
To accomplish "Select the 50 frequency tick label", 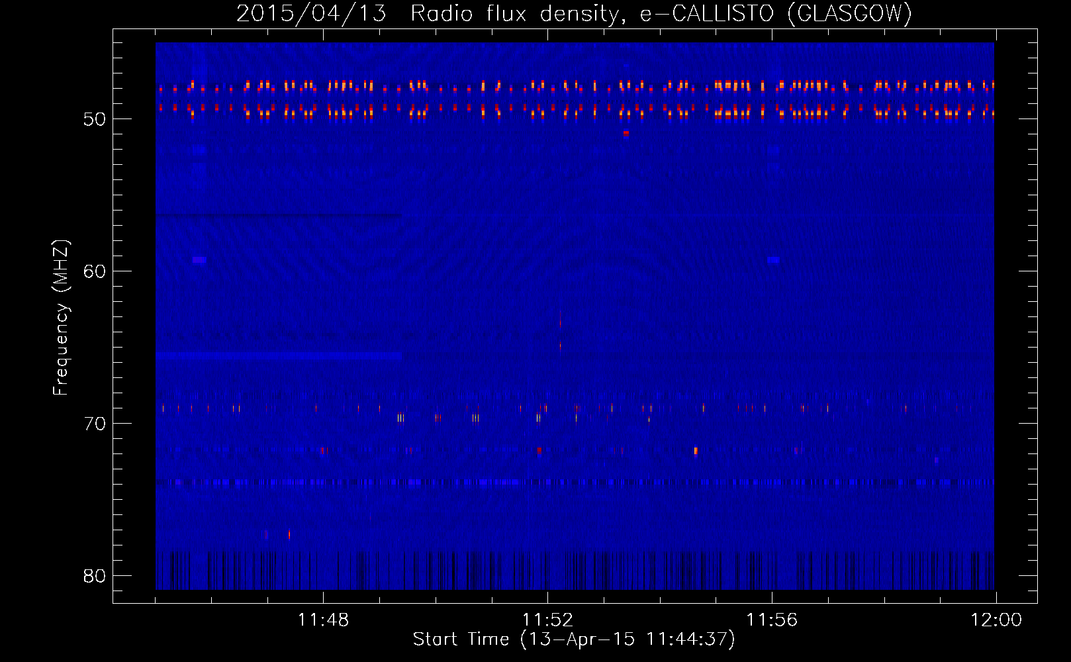I will 95,119.
